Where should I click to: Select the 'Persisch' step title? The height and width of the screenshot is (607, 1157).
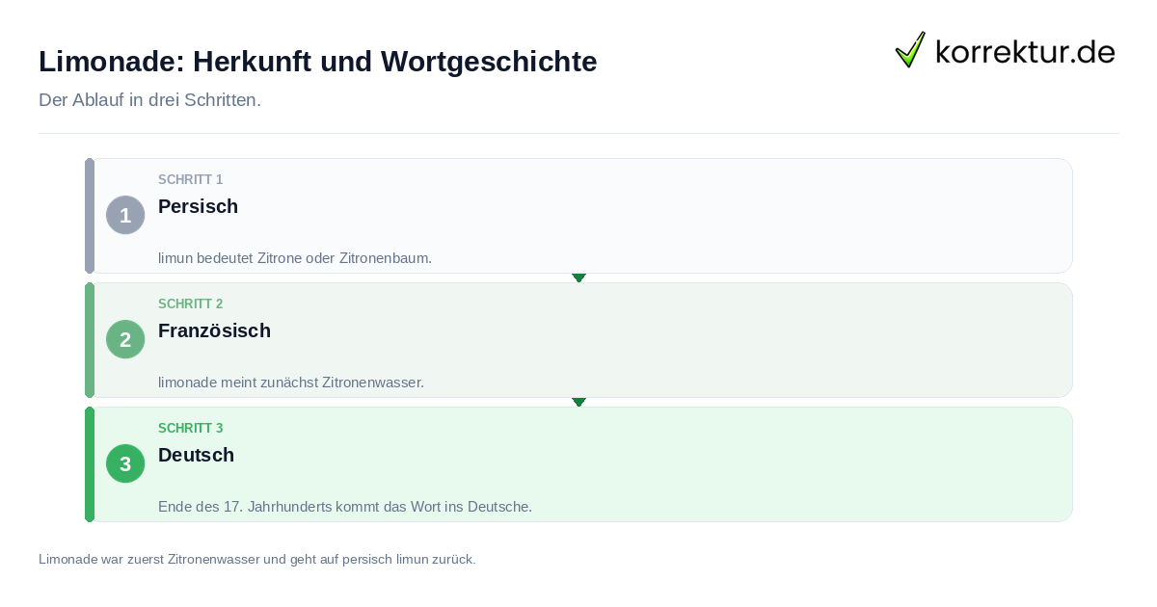[x=198, y=206]
